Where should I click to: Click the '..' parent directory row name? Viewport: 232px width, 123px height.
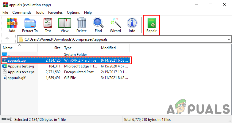click(9, 55)
